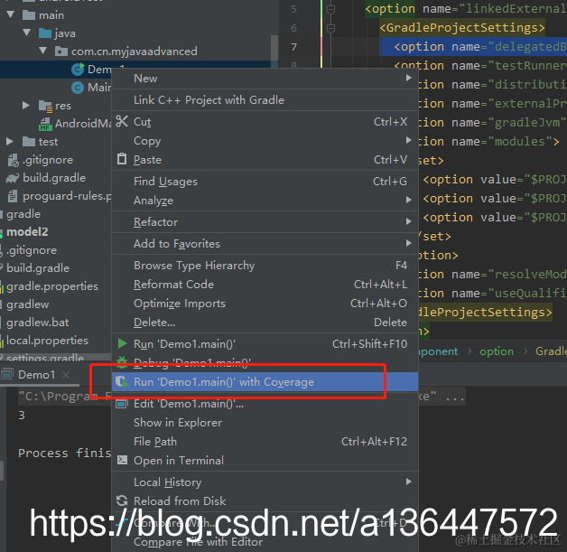Expand the Analyze submenu arrow

(x=408, y=200)
